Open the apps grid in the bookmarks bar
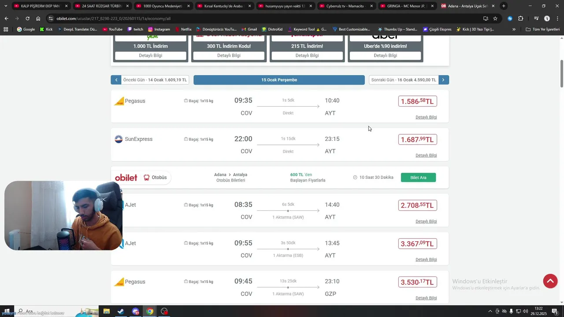The width and height of the screenshot is (564, 317). [6, 29]
